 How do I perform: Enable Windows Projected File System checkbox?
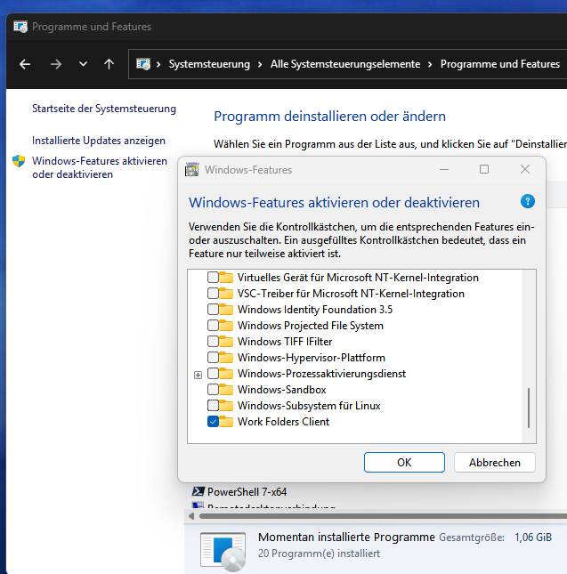(213, 326)
